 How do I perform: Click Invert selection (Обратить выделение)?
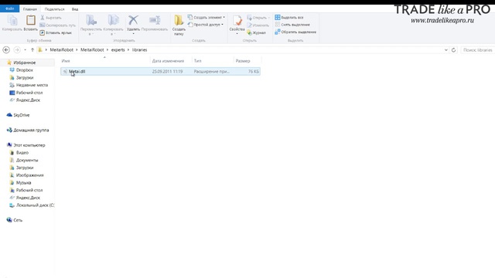pos(295,32)
